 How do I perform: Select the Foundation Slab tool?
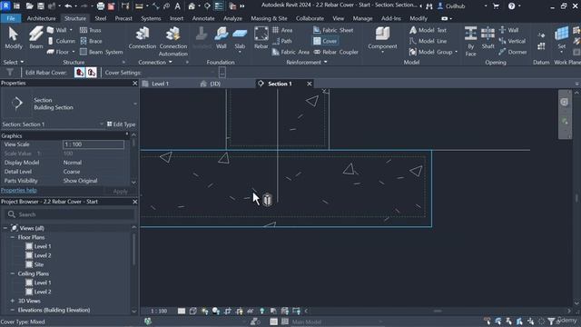(x=240, y=38)
